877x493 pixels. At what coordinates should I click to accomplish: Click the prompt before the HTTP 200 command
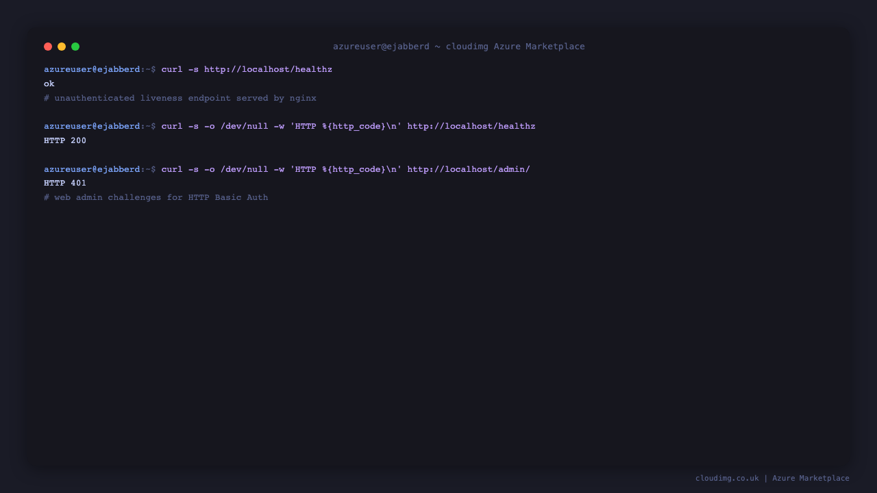tap(100, 127)
